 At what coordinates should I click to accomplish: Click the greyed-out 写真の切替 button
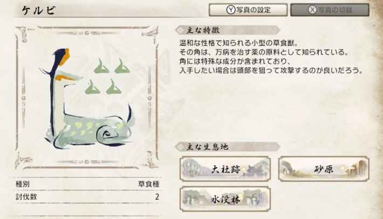(330, 10)
